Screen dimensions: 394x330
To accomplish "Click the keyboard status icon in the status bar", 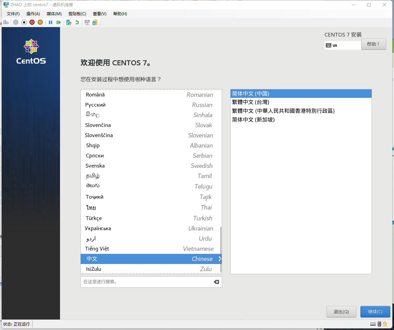I will pyautogui.click(x=373, y=324).
